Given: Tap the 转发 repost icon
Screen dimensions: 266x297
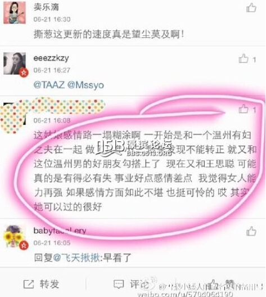Looking at the screenshot, I should [29, 284].
